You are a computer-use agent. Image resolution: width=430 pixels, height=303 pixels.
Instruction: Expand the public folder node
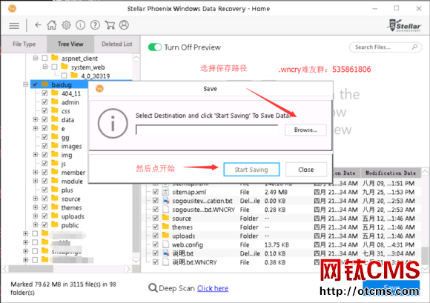tap(36, 224)
